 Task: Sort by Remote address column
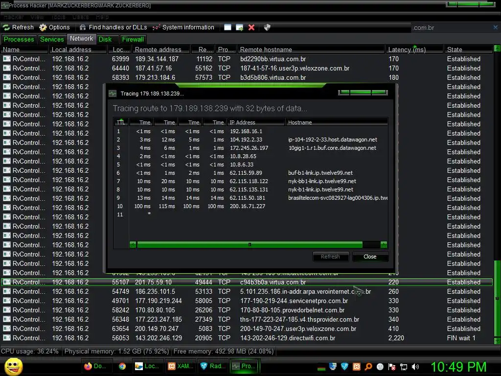coord(161,49)
